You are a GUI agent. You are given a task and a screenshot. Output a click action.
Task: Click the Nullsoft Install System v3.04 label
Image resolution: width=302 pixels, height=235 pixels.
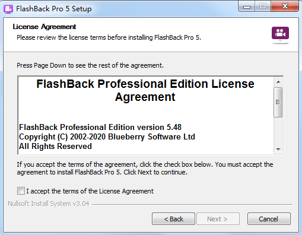coord(49,204)
